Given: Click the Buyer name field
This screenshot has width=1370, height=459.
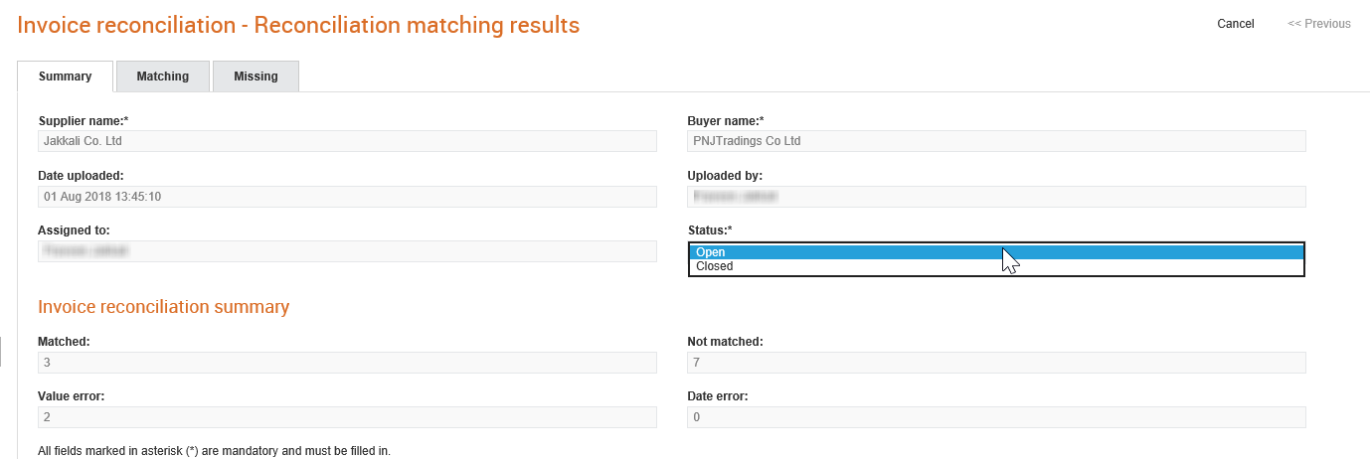Looking at the screenshot, I should click(996, 141).
